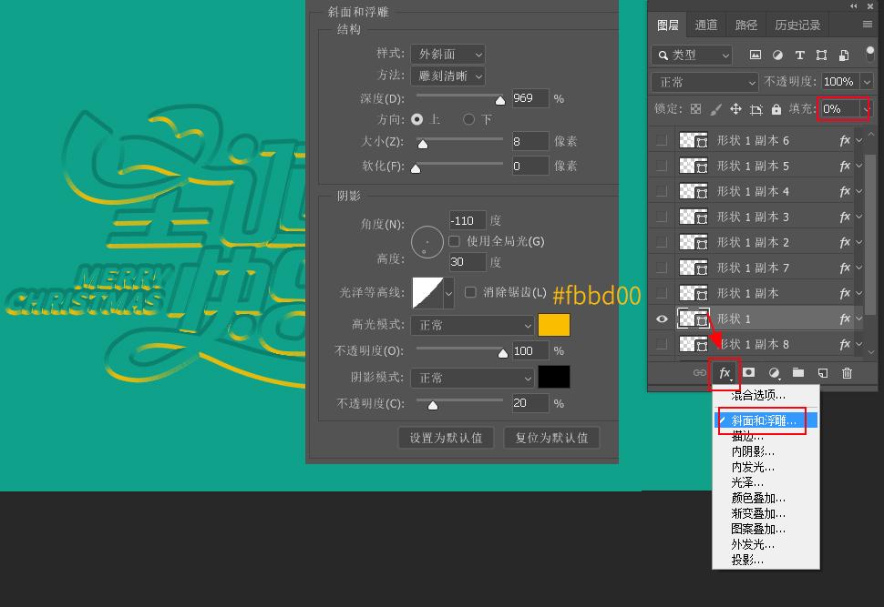Toggle the layer filtering switch

click(x=870, y=54)
